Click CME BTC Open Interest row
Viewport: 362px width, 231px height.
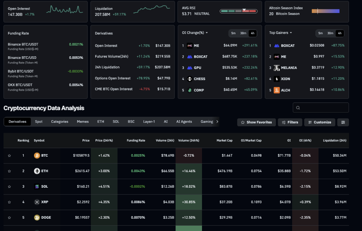(132, 89)
